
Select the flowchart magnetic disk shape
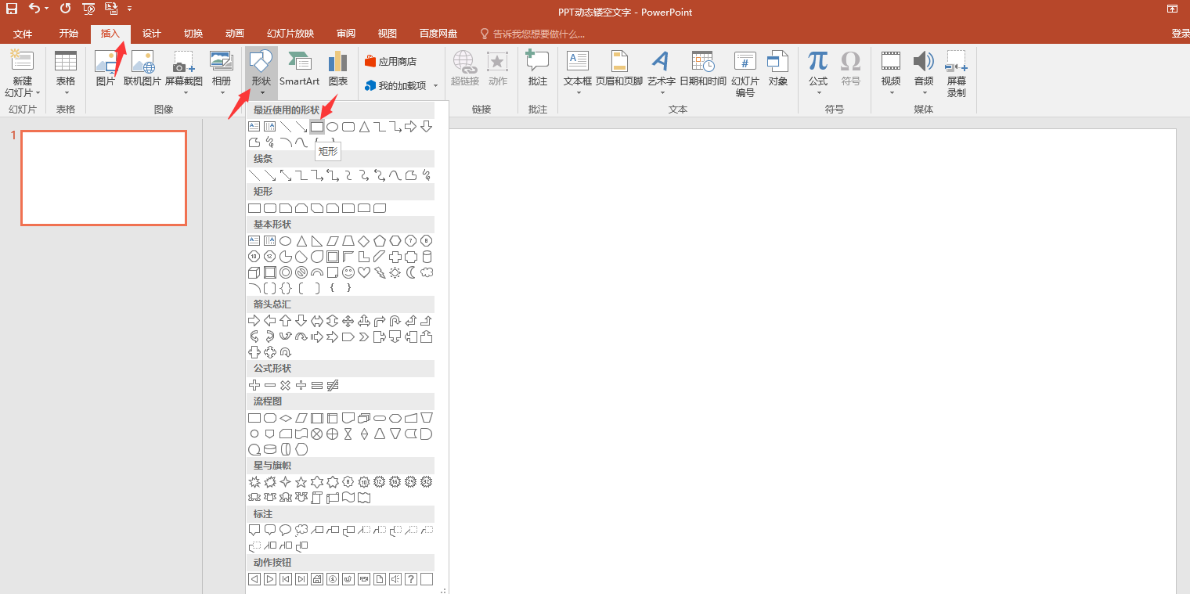coord(270,449)
